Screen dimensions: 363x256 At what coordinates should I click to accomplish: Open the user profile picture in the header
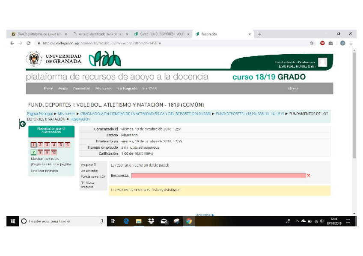[x=322, y=62]
